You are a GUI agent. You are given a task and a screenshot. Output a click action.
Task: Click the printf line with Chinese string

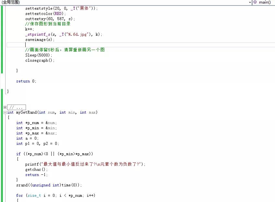click(x=85, y=164)
